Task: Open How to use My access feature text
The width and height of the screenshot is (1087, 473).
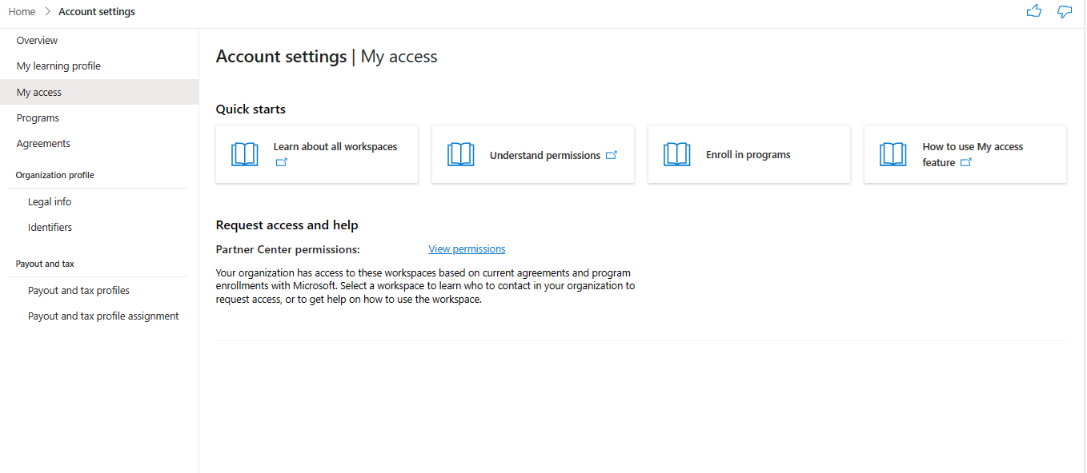Action: coord(973,154)
